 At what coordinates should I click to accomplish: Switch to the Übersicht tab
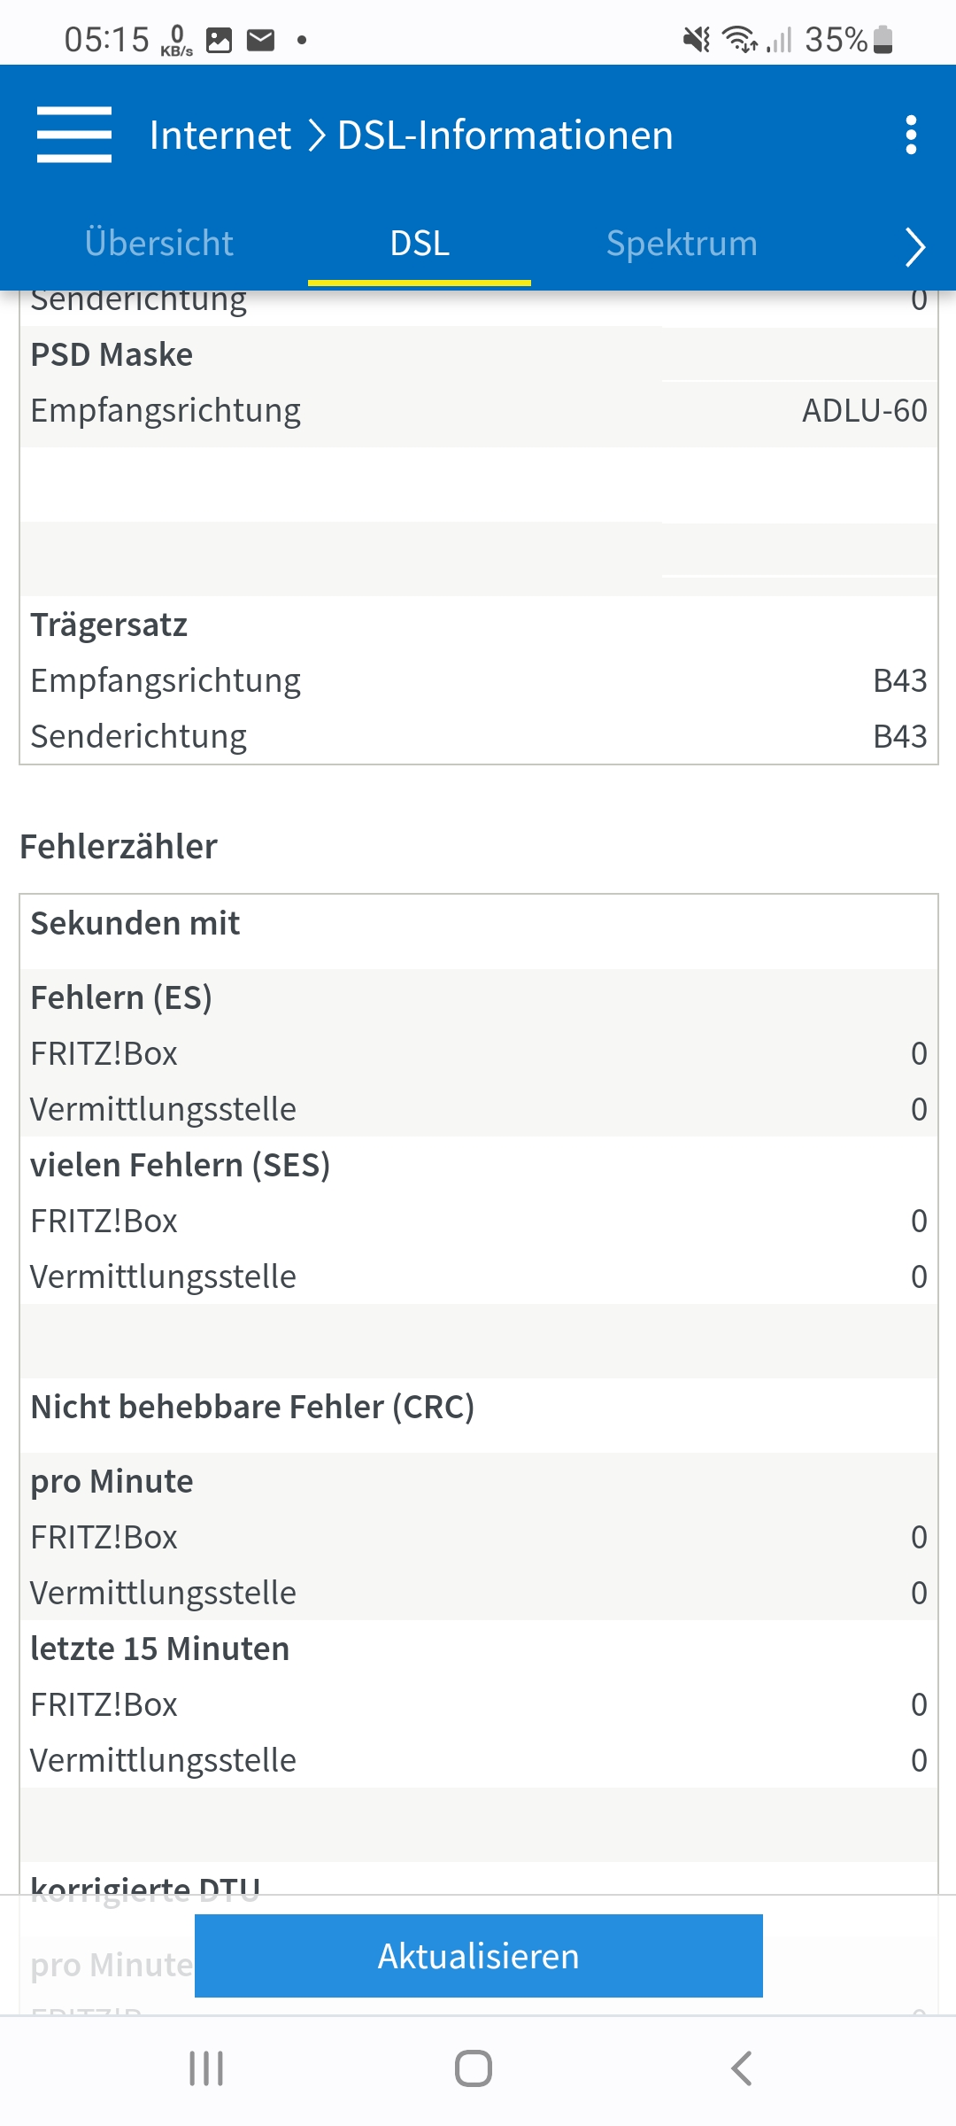click(x=159, y=244)
